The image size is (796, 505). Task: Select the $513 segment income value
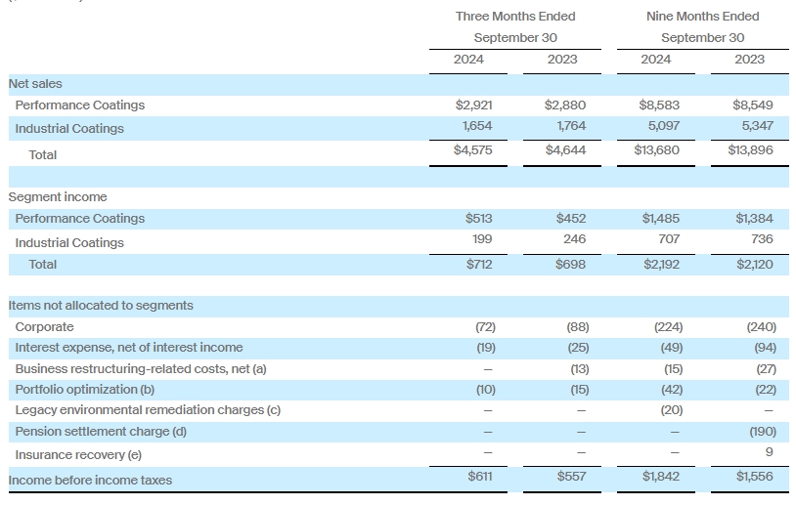479,218
